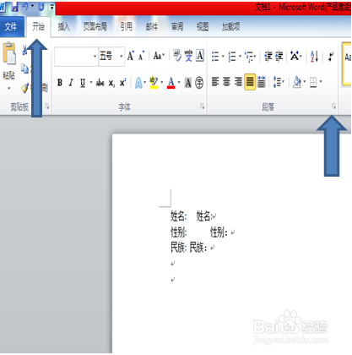Center-align the text

coord(226,82)
